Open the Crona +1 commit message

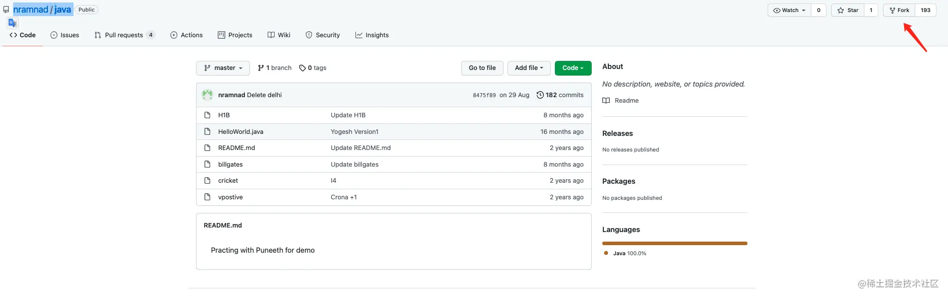[344, 197]
